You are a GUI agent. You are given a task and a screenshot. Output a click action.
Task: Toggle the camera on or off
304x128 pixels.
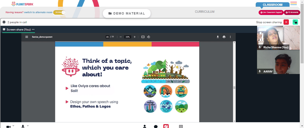point(8,127)
